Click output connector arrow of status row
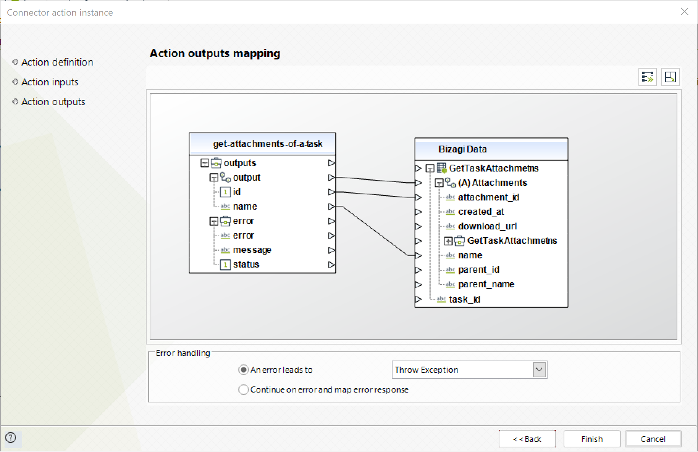The width and height of the screenshot is (698, 452). [x=331, y=264]
